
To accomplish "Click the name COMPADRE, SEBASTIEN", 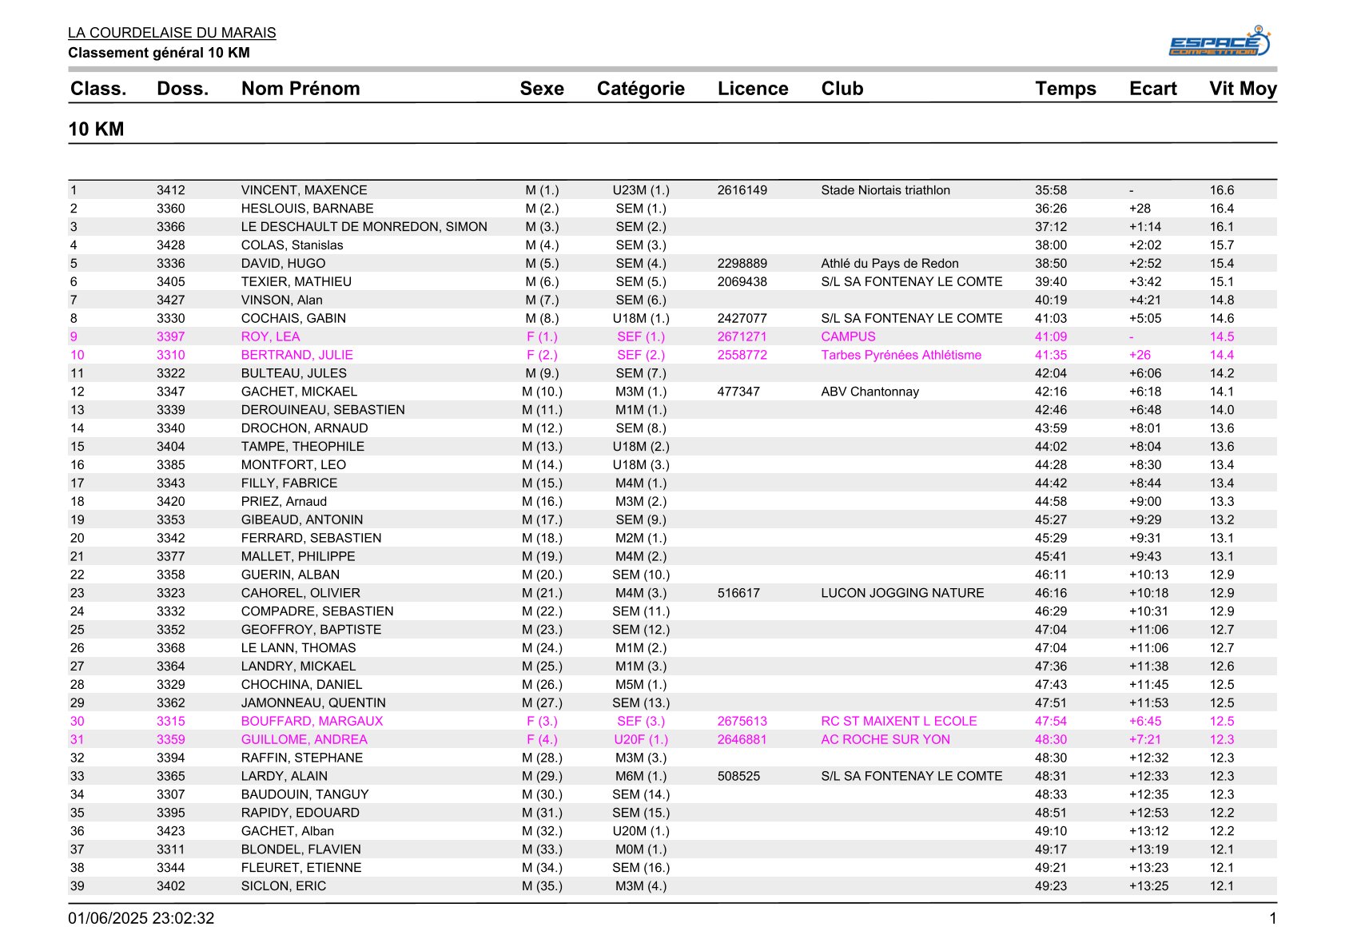I will tap(317, 613).
